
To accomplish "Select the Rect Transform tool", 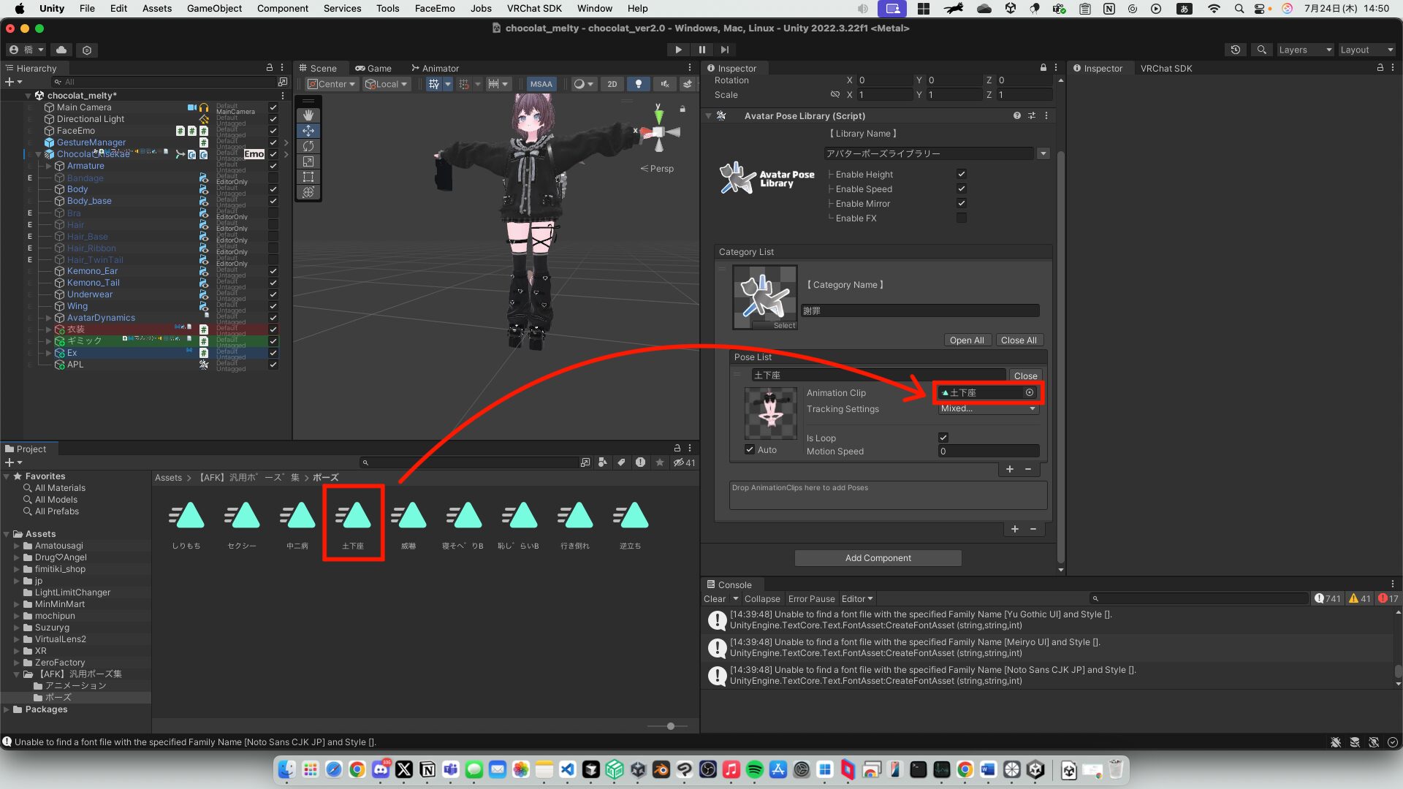I will coord(308,177).
